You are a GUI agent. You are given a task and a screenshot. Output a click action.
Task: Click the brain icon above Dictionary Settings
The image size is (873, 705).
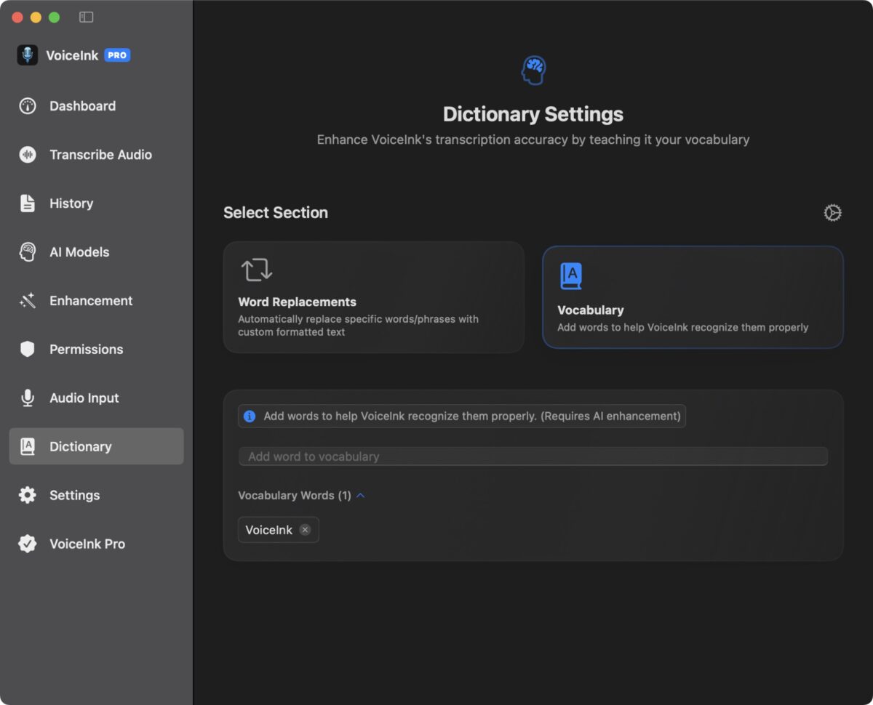[x=533, y=70]
